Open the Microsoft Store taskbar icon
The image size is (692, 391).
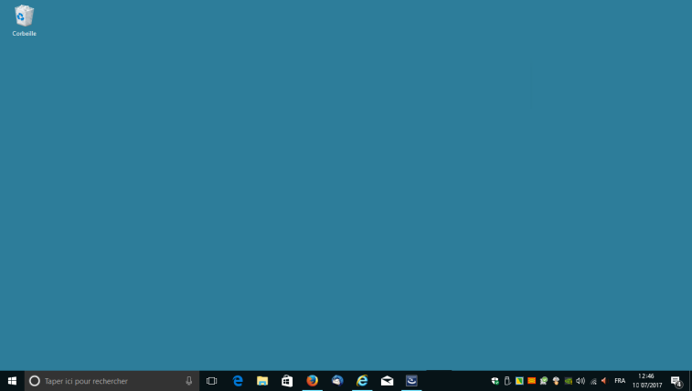point(287,381)
